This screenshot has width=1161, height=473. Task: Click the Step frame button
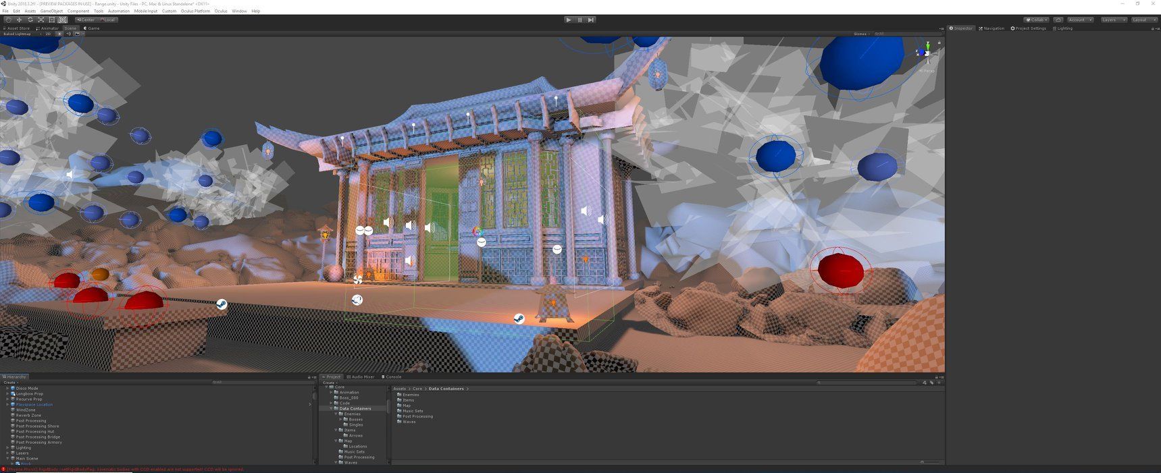pyautogui.click(x=590, y=20)
